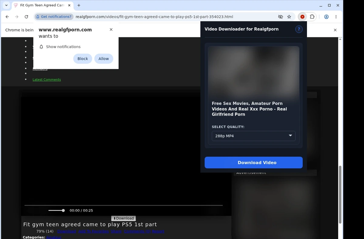Go back to the previous page
The image size is (364, 239).
coord(7,17)
